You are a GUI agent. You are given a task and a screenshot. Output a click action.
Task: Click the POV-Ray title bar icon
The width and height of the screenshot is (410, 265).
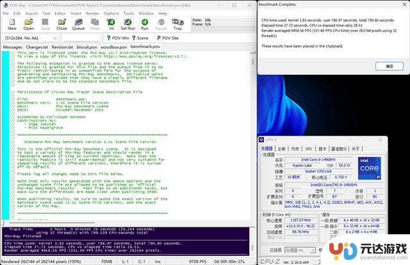[x=6, y=5]
